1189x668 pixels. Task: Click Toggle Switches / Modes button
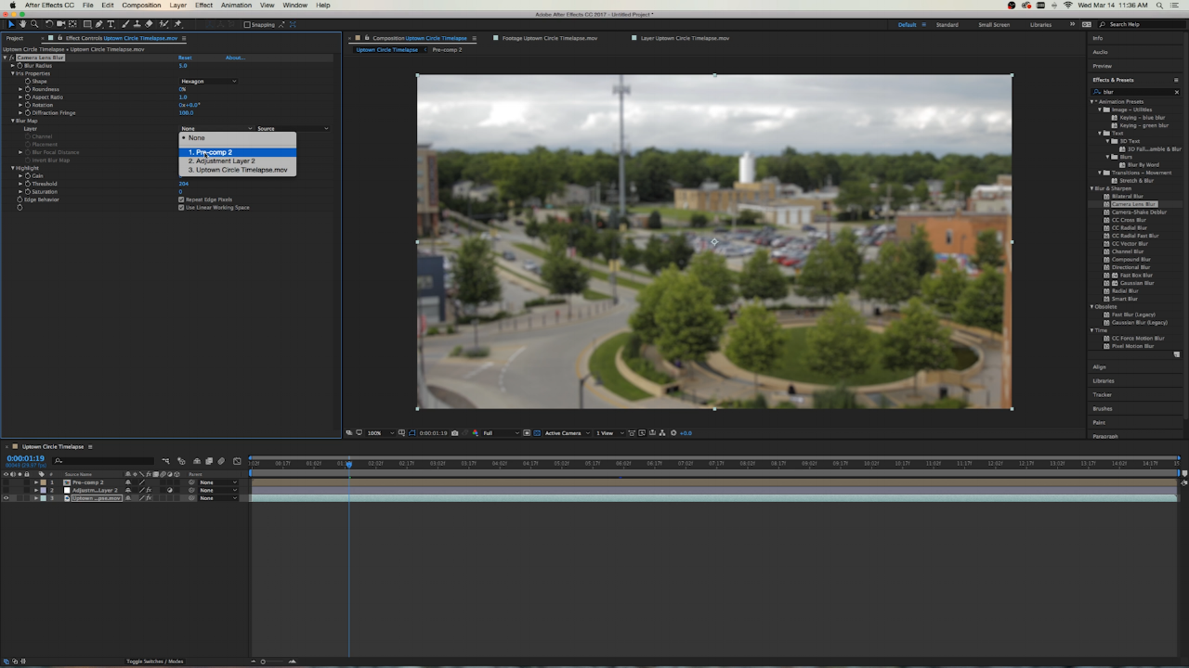155,662
